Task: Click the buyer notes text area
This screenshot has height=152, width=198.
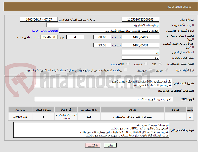Action: pos(91,130)
